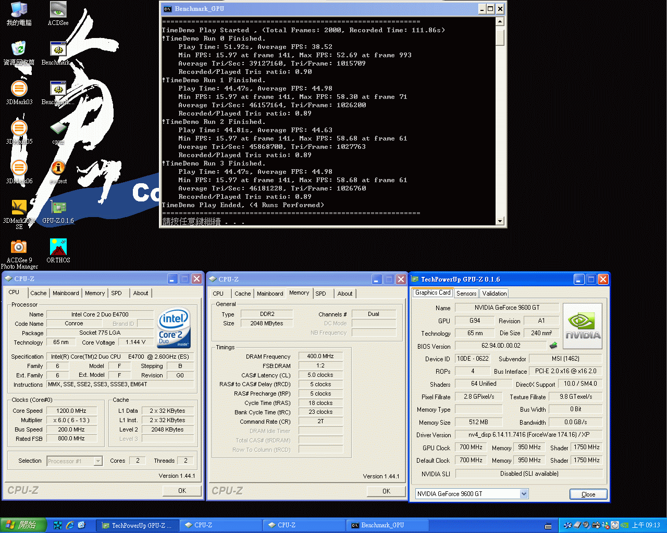This screenshot has height=533, width=667.
Task: Click the NVIDIA SLI status field
Action: (529, 474)
